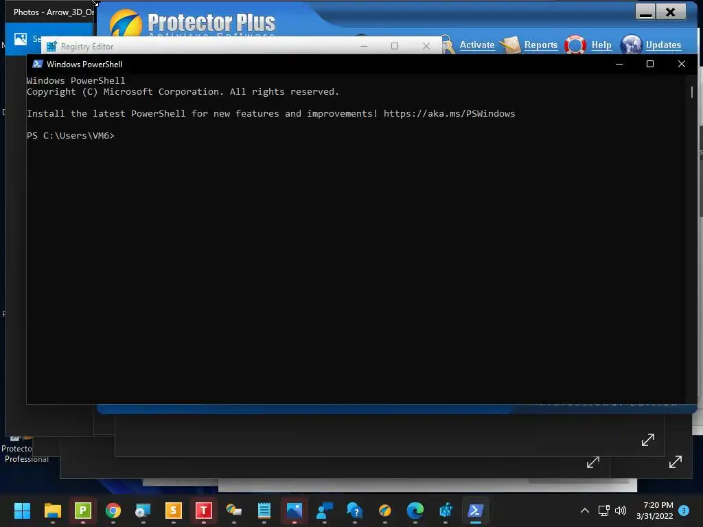Viewport: 703px width, 527px height.
Task: Open Reports in Protector Plus
Action: tap(541, 45)
